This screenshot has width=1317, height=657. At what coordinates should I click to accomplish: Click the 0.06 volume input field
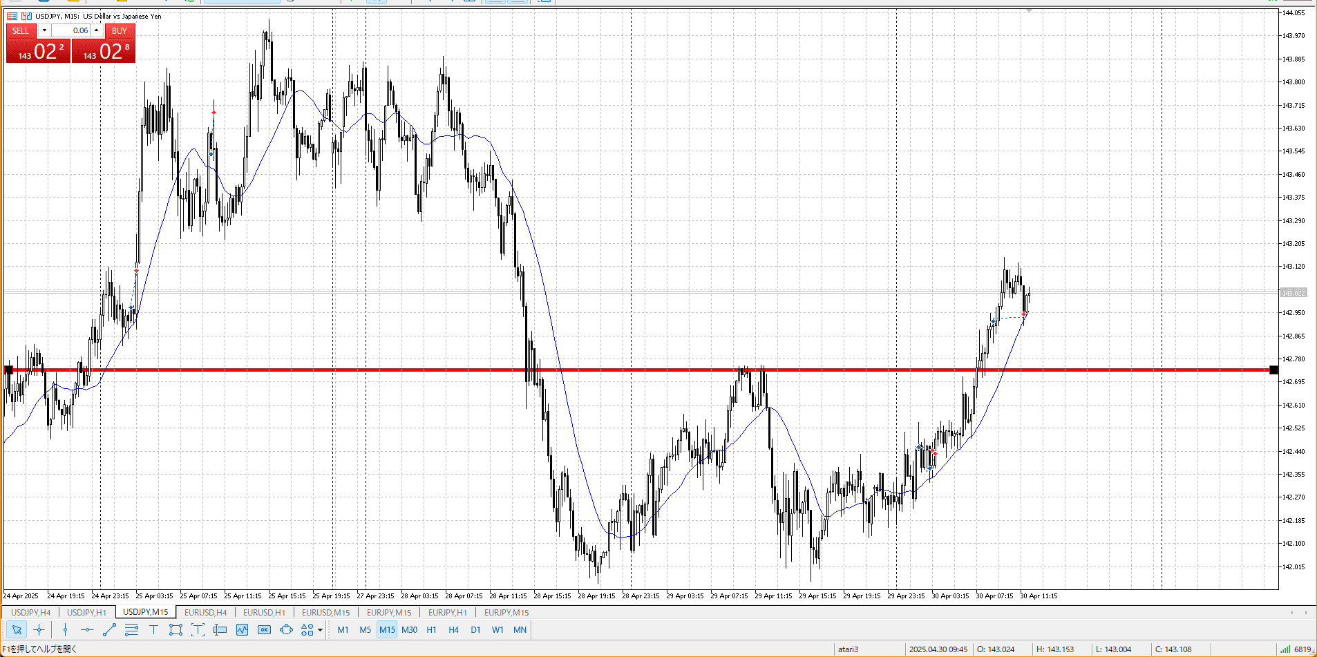coord(71,30)
